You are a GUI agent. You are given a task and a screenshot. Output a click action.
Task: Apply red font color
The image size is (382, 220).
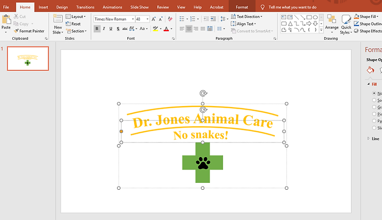point(166,29)
